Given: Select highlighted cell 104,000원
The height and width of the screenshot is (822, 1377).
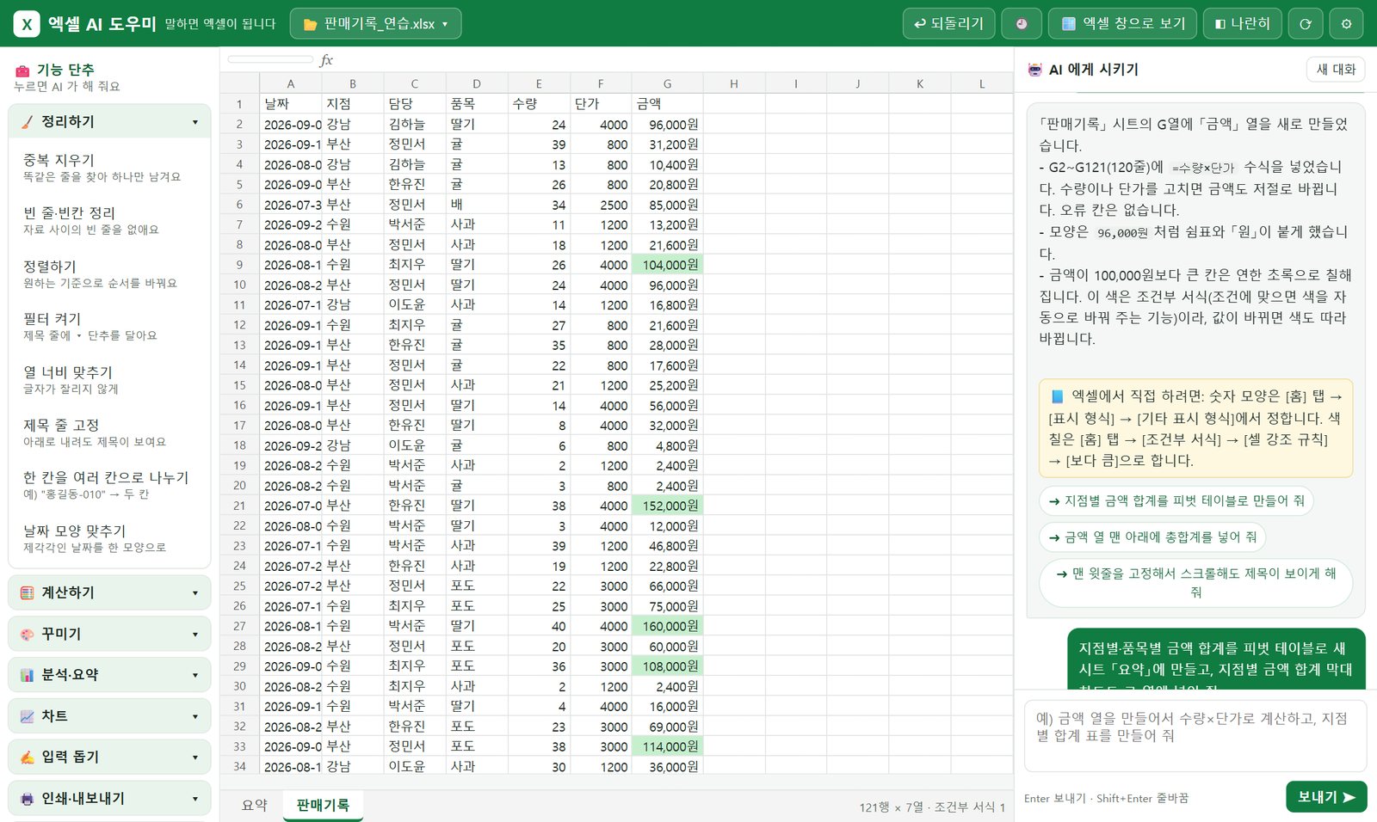Looking at the screenshot, I should tap(667, 265).
